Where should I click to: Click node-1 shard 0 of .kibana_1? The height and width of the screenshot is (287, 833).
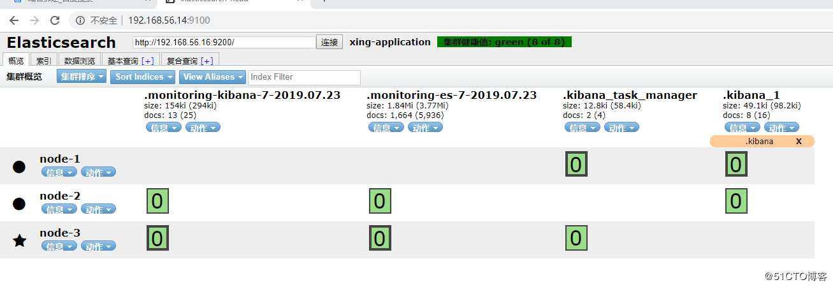tap(736, 165)
